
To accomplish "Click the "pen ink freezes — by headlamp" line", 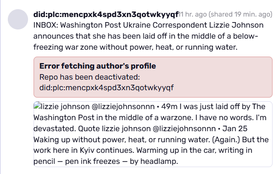I will [121, 162].
